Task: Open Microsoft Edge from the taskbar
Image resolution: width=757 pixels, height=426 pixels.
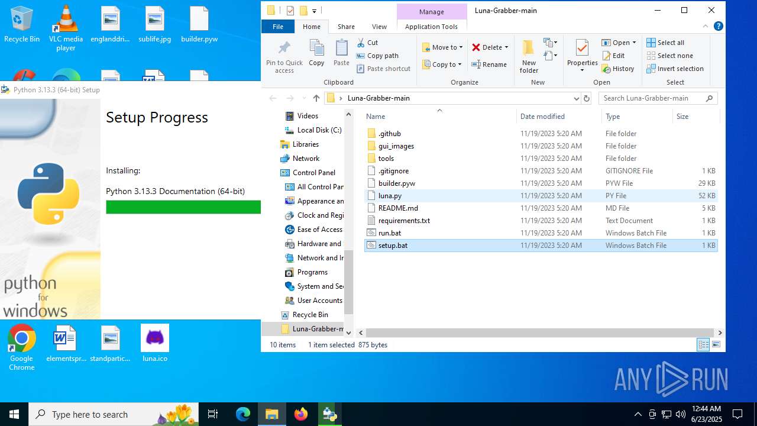Action: 243,414
